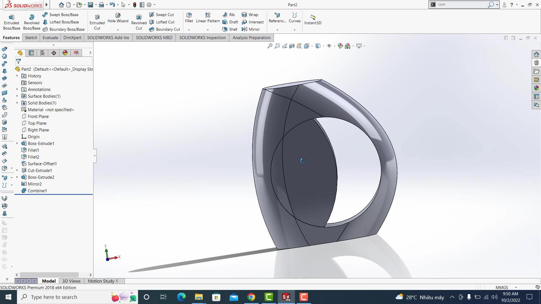Open the Appearances task pane icon
Viewport: 541px width, 304px height.
pos(536,88)
